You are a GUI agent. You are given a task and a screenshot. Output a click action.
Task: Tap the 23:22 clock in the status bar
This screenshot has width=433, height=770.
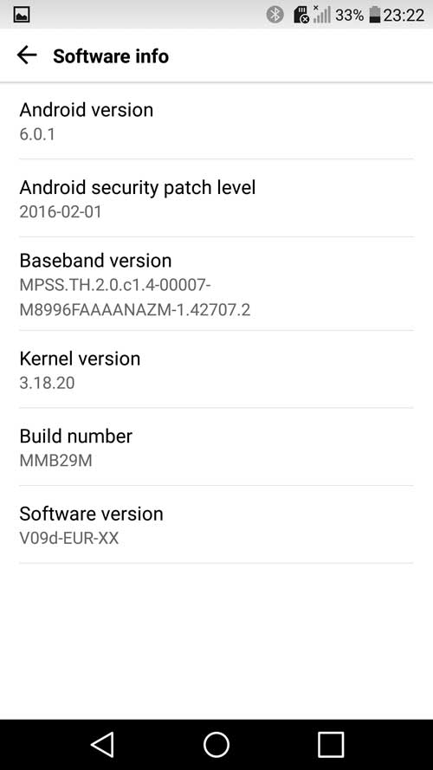(x=404, y=16)
